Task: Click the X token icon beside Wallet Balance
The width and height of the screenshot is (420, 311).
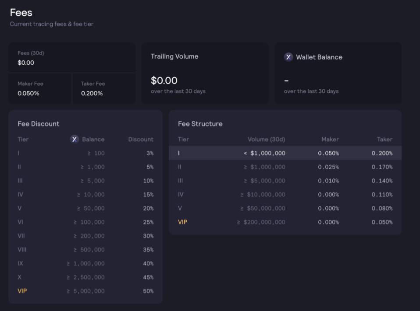Action: (288, 57)
